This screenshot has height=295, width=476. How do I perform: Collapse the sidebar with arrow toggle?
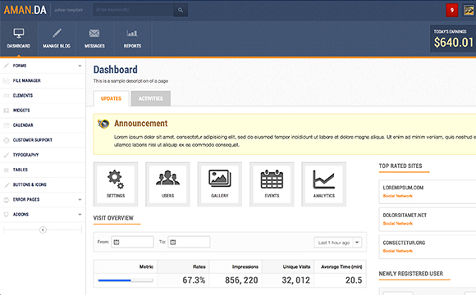tap(43, 229)
